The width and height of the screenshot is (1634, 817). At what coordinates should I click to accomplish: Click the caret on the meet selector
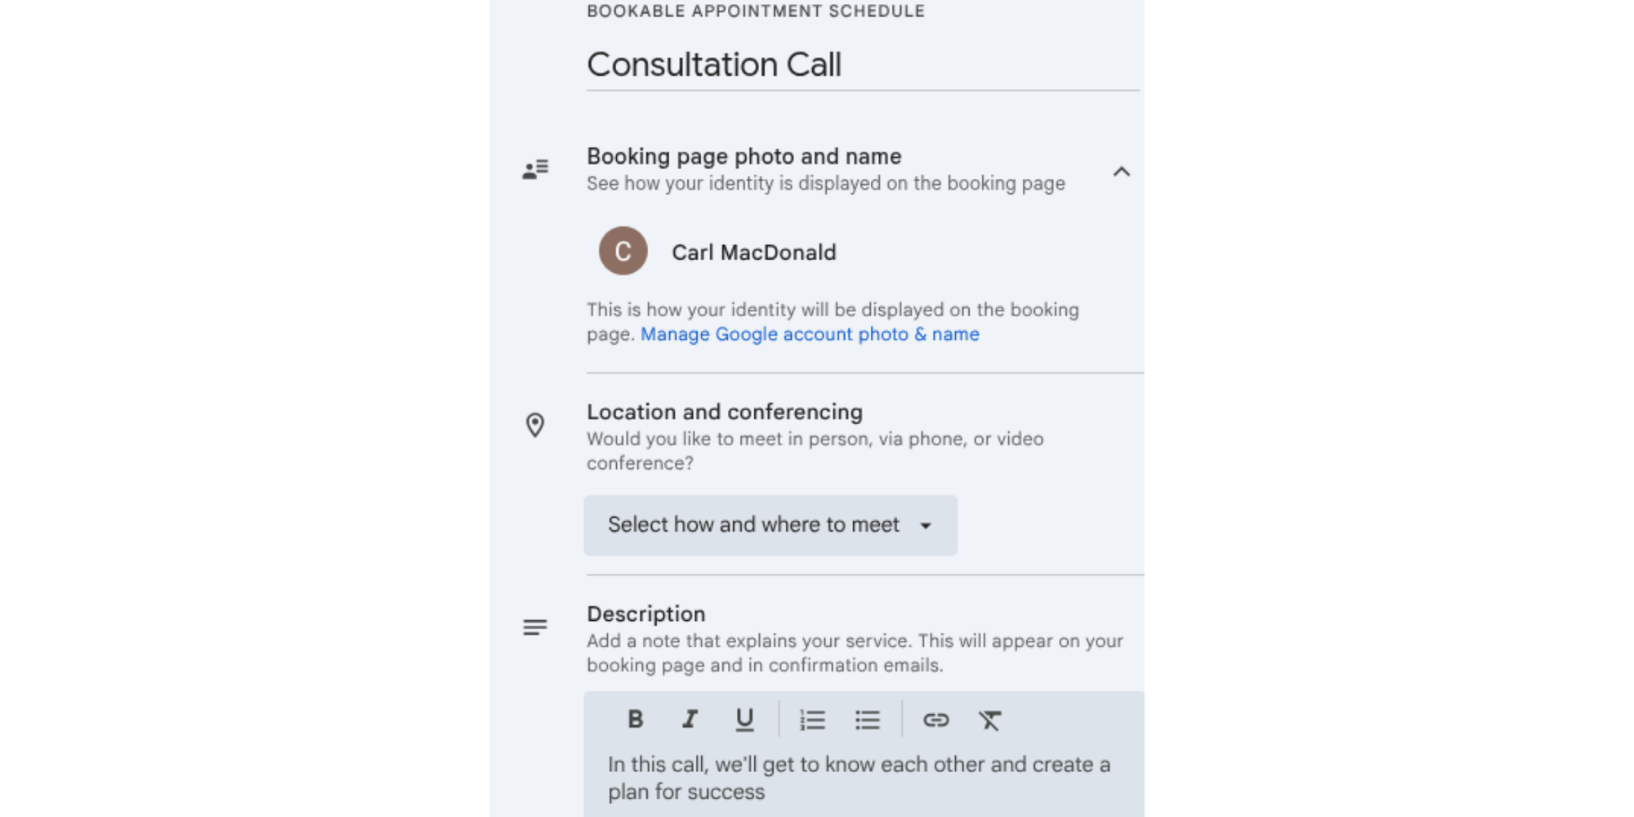coord(925,526)
